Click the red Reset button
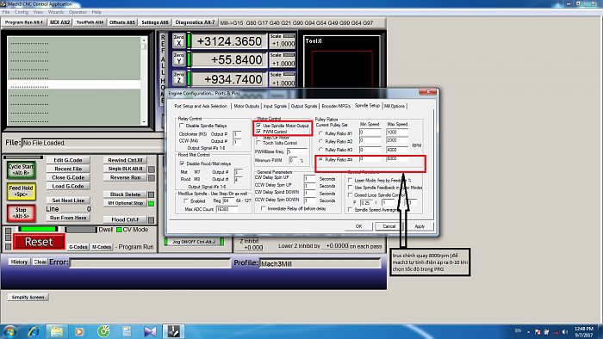This screenshot has width=603, height=339. click(39, 242)
